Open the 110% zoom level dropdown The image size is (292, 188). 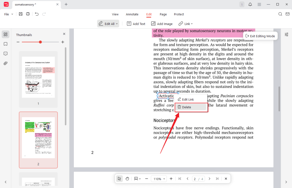(x=159, y=179)
